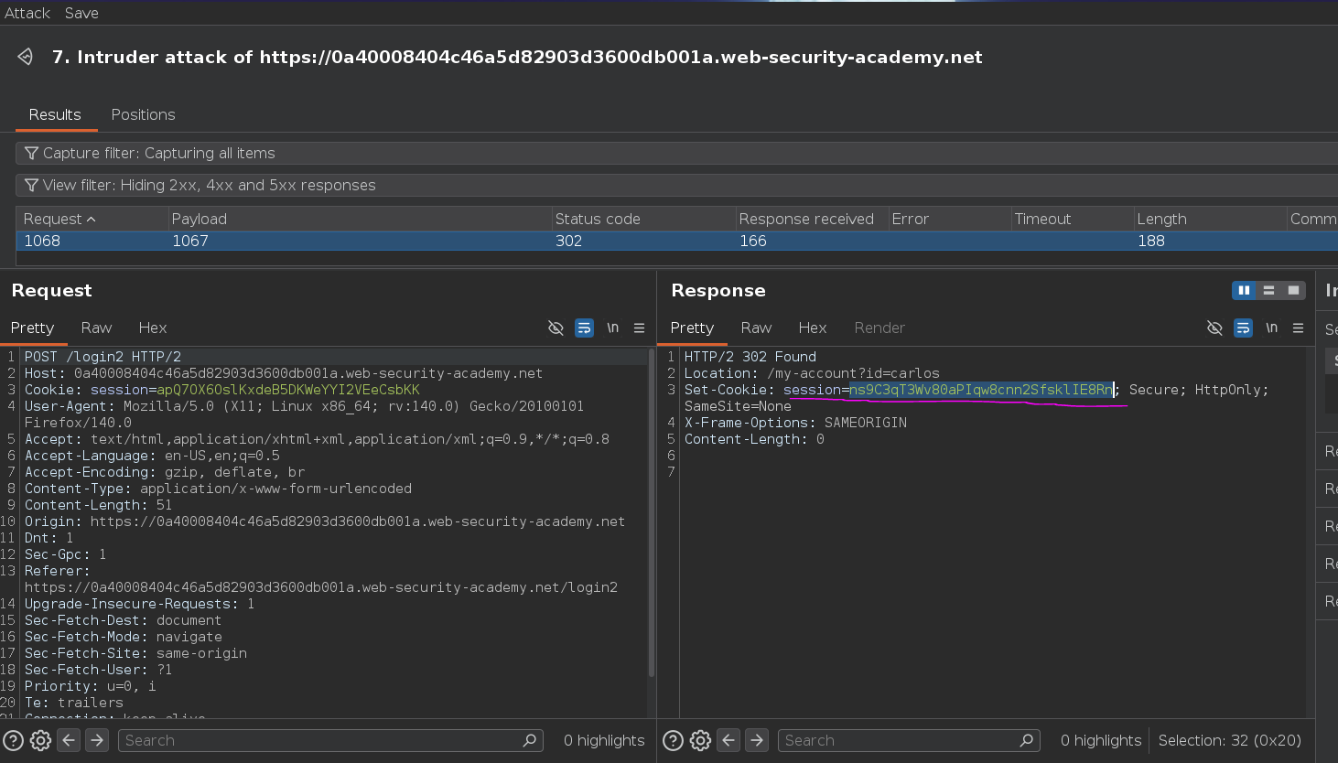
Task: Select result row with request 1068
Action: tap(676, 241)
